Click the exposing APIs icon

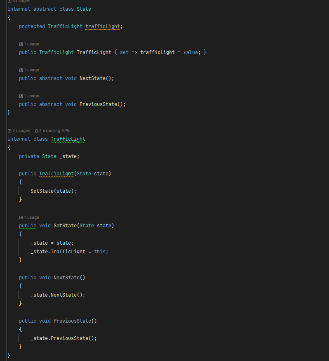click(36, 131)
